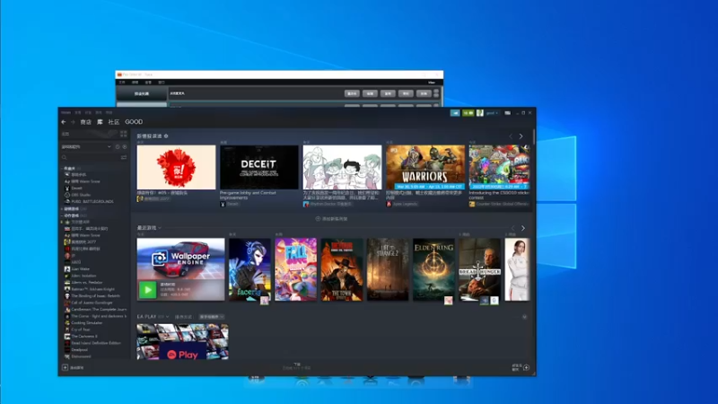Open the 社区 community tab
Screen dimensions: 718x404
click(x=114, y=122)
